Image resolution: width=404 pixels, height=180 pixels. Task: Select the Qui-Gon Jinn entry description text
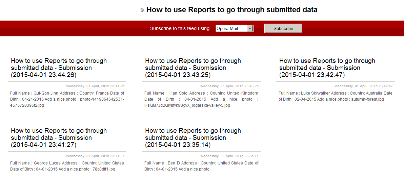tap(67, 99)
